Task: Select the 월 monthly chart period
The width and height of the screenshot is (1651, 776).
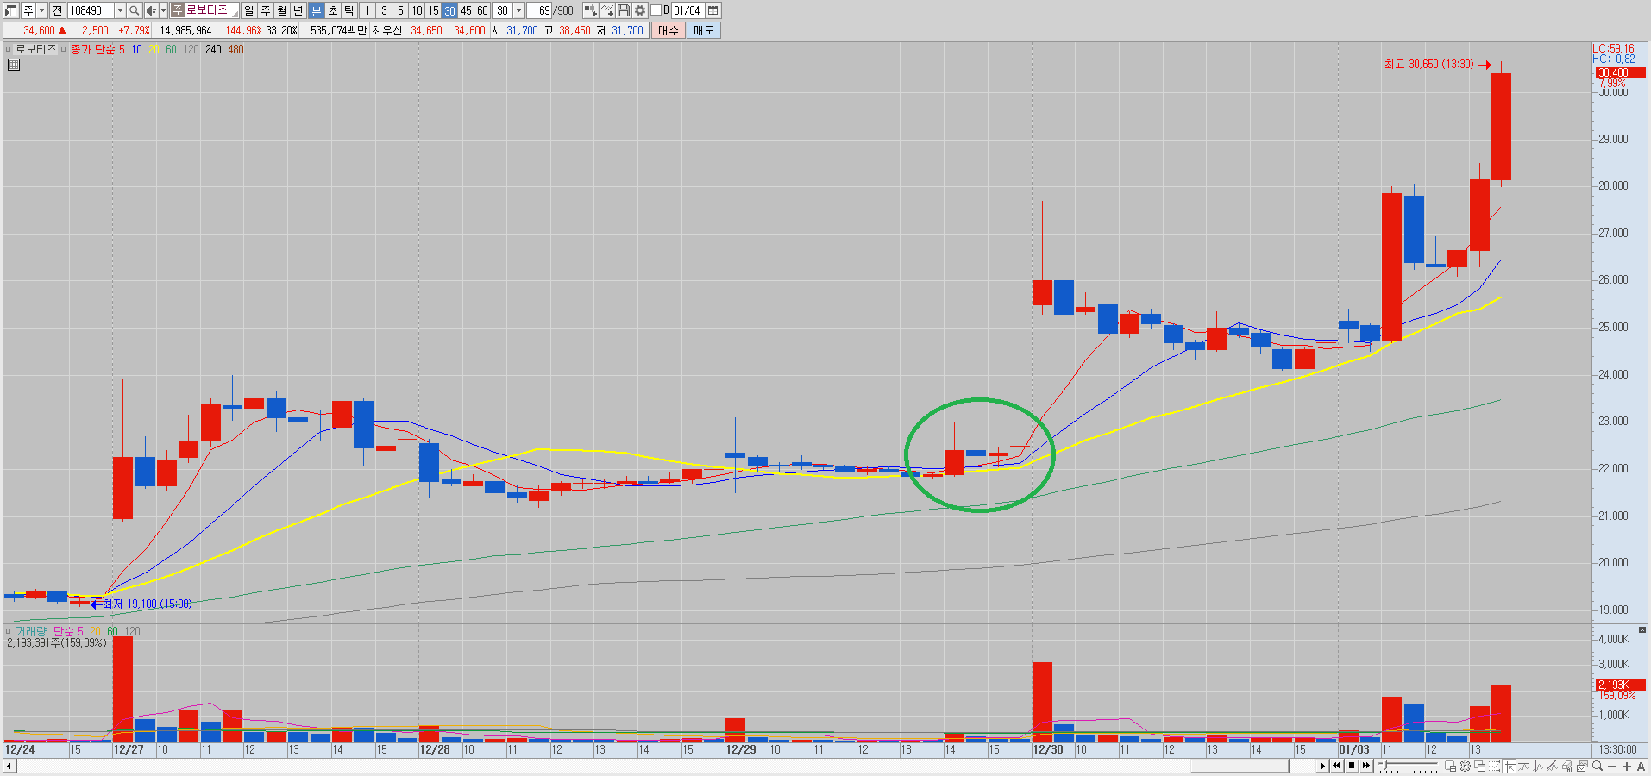Action: tap(282, 10)
